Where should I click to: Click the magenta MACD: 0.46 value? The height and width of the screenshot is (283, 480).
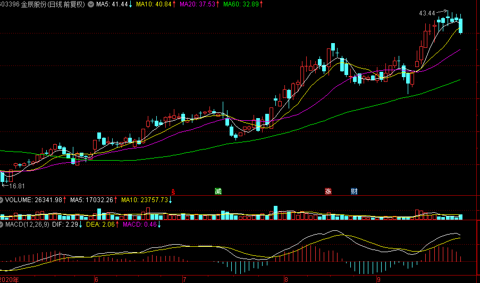click(140, 224)
